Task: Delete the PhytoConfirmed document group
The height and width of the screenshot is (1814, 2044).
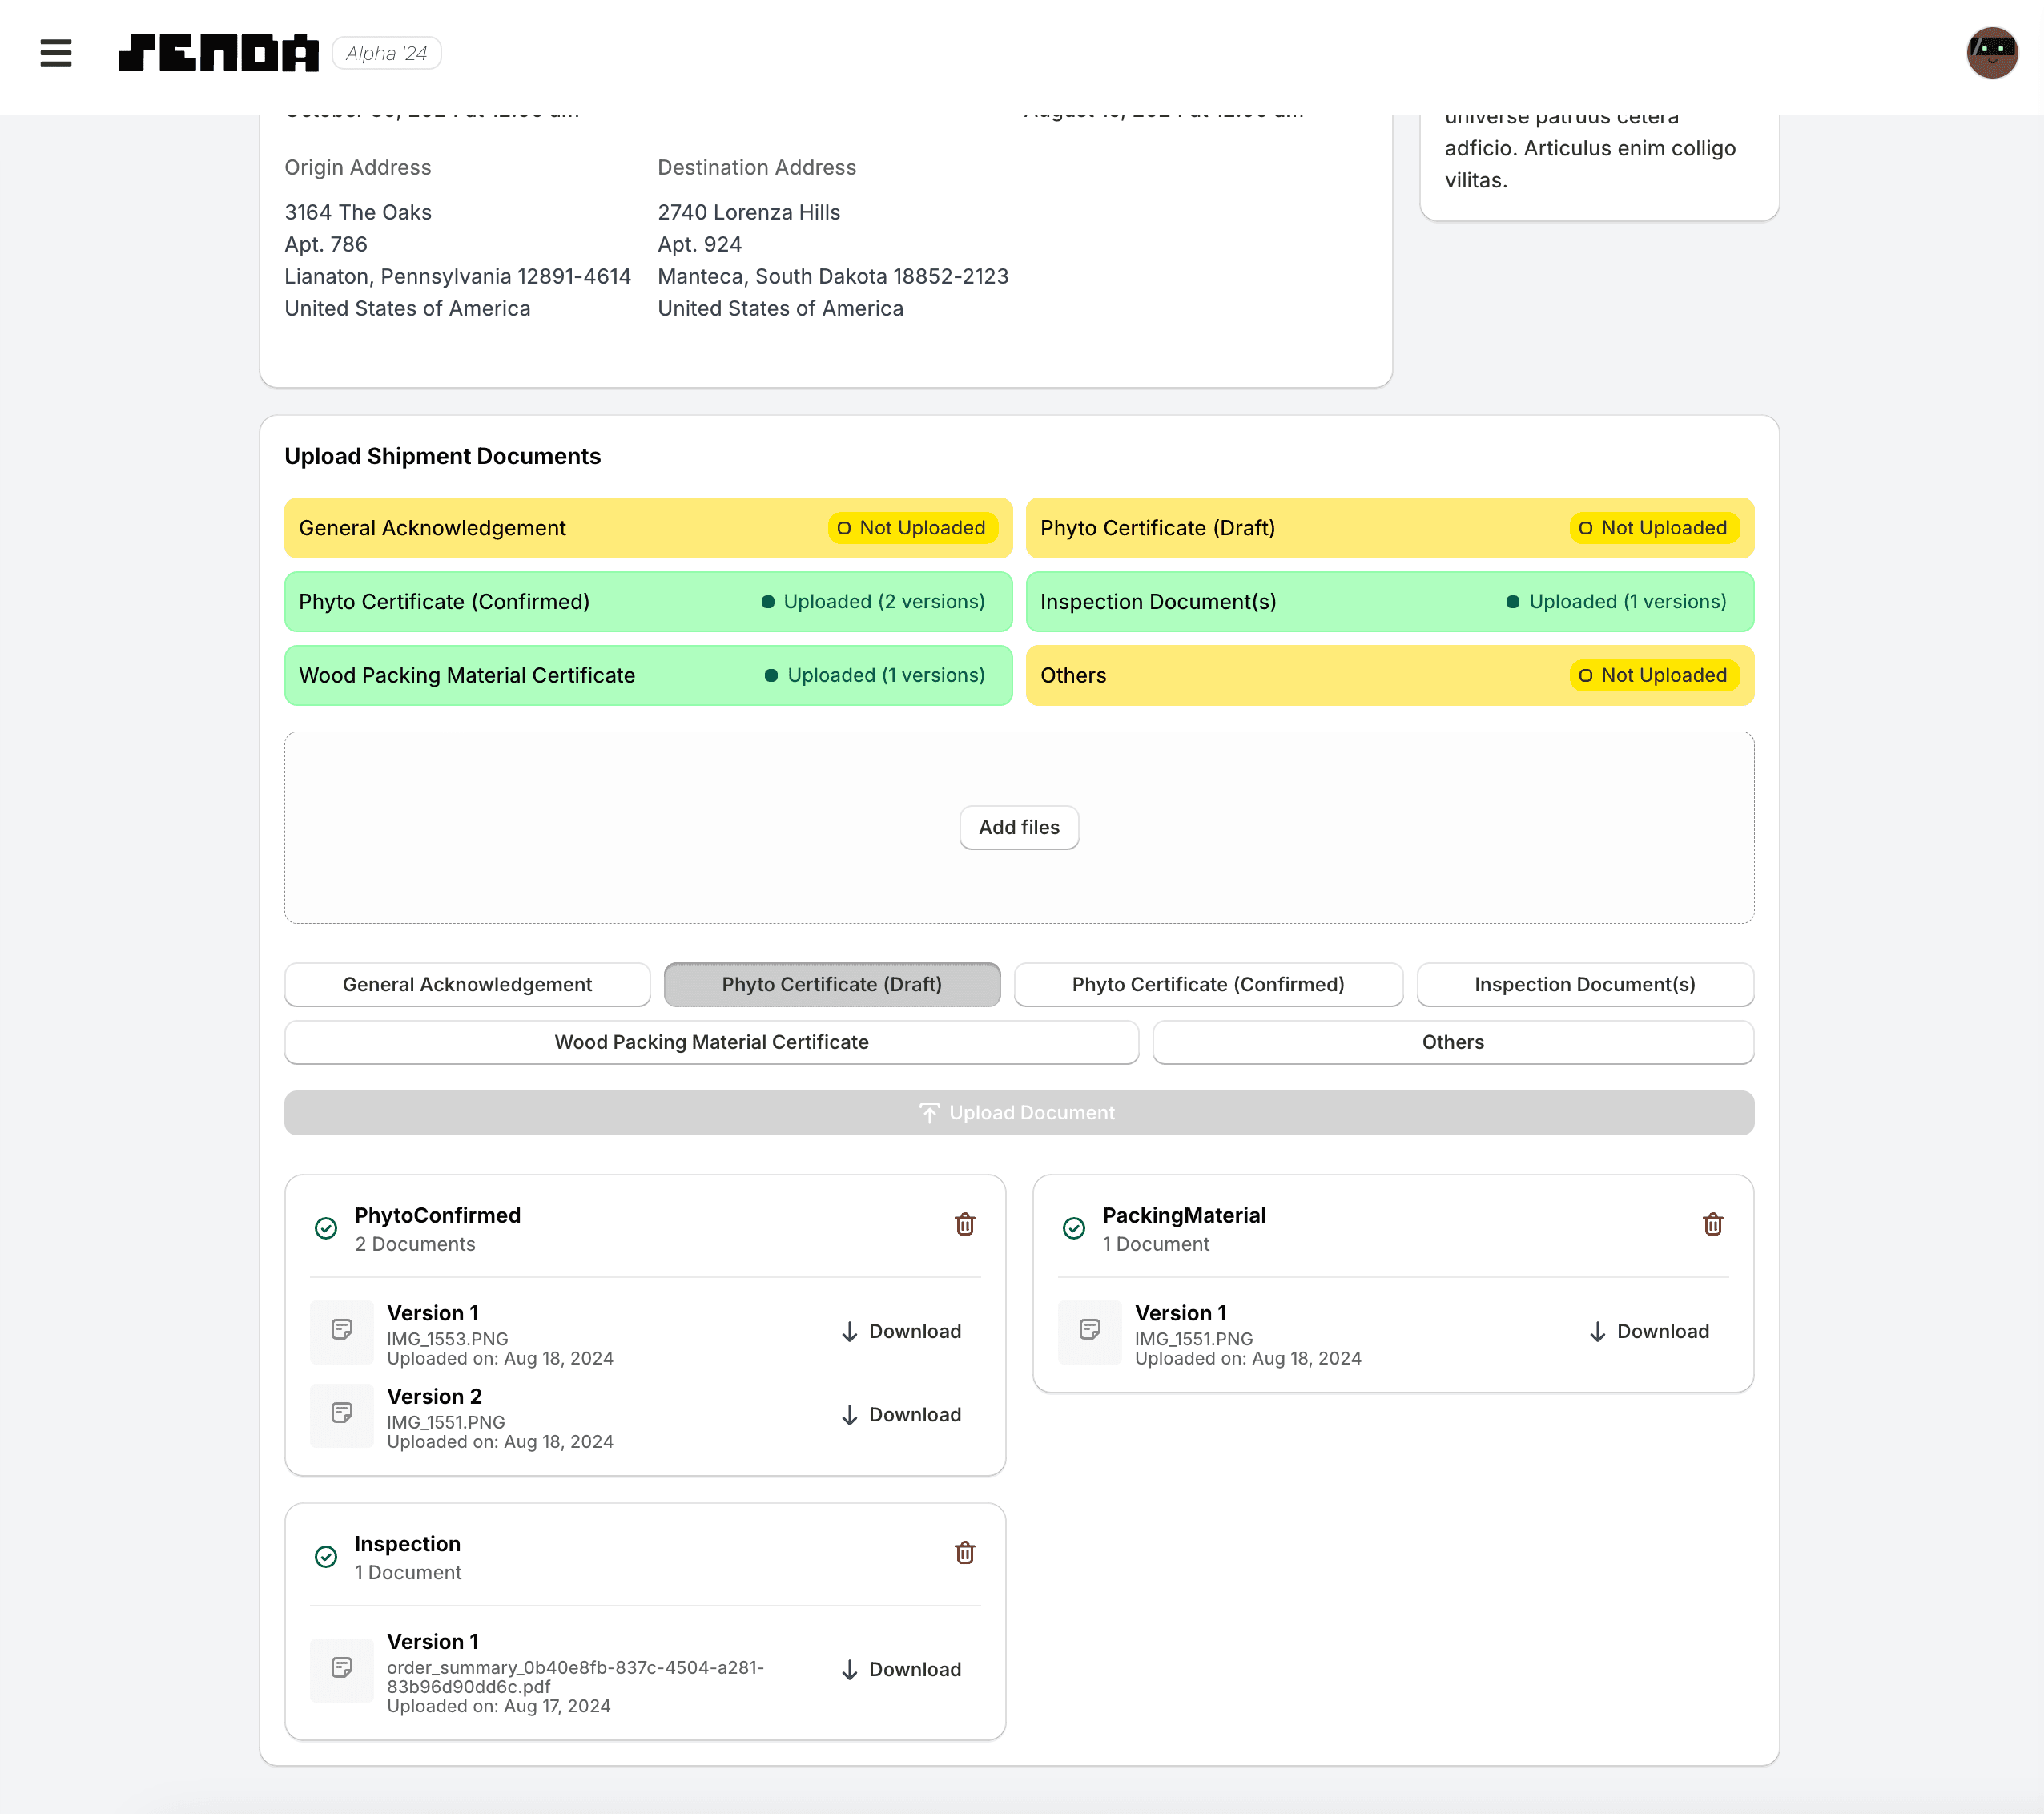Action: (964, 1223)
